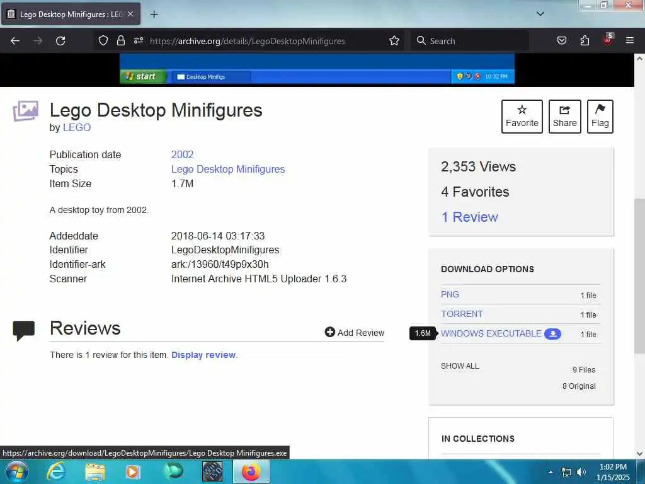Screen dimensions: 645x484
Task: Open a new tab with plus icon
Action: tap(154, 14)
